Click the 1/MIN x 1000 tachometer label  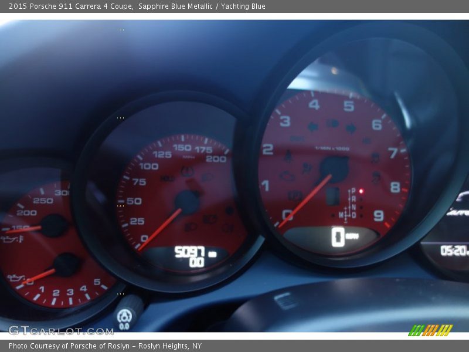[x=332, y=148]
